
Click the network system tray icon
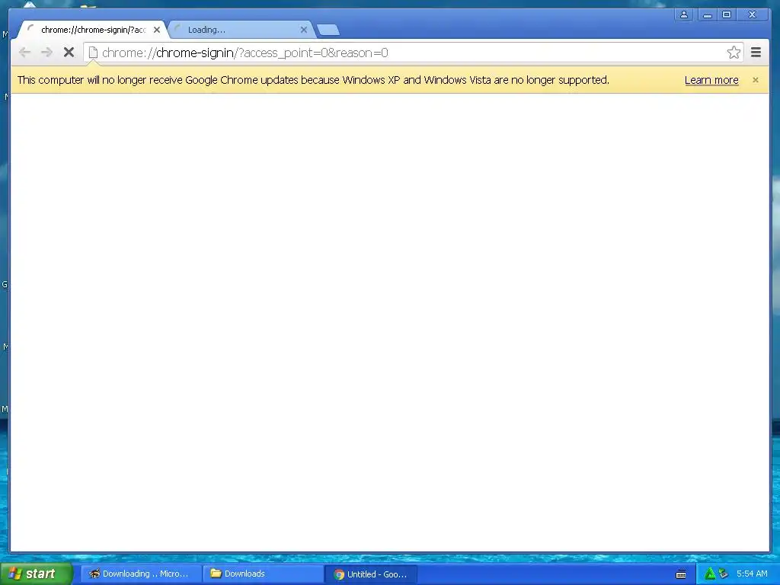point(724,574)
